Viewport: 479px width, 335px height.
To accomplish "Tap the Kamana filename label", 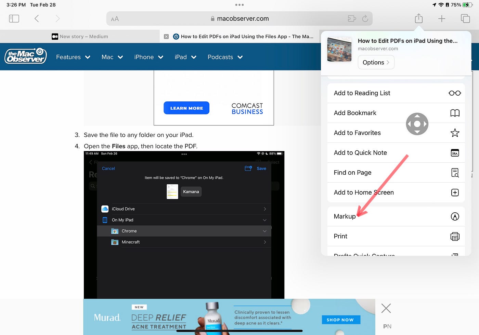I will tap(191, 192).
